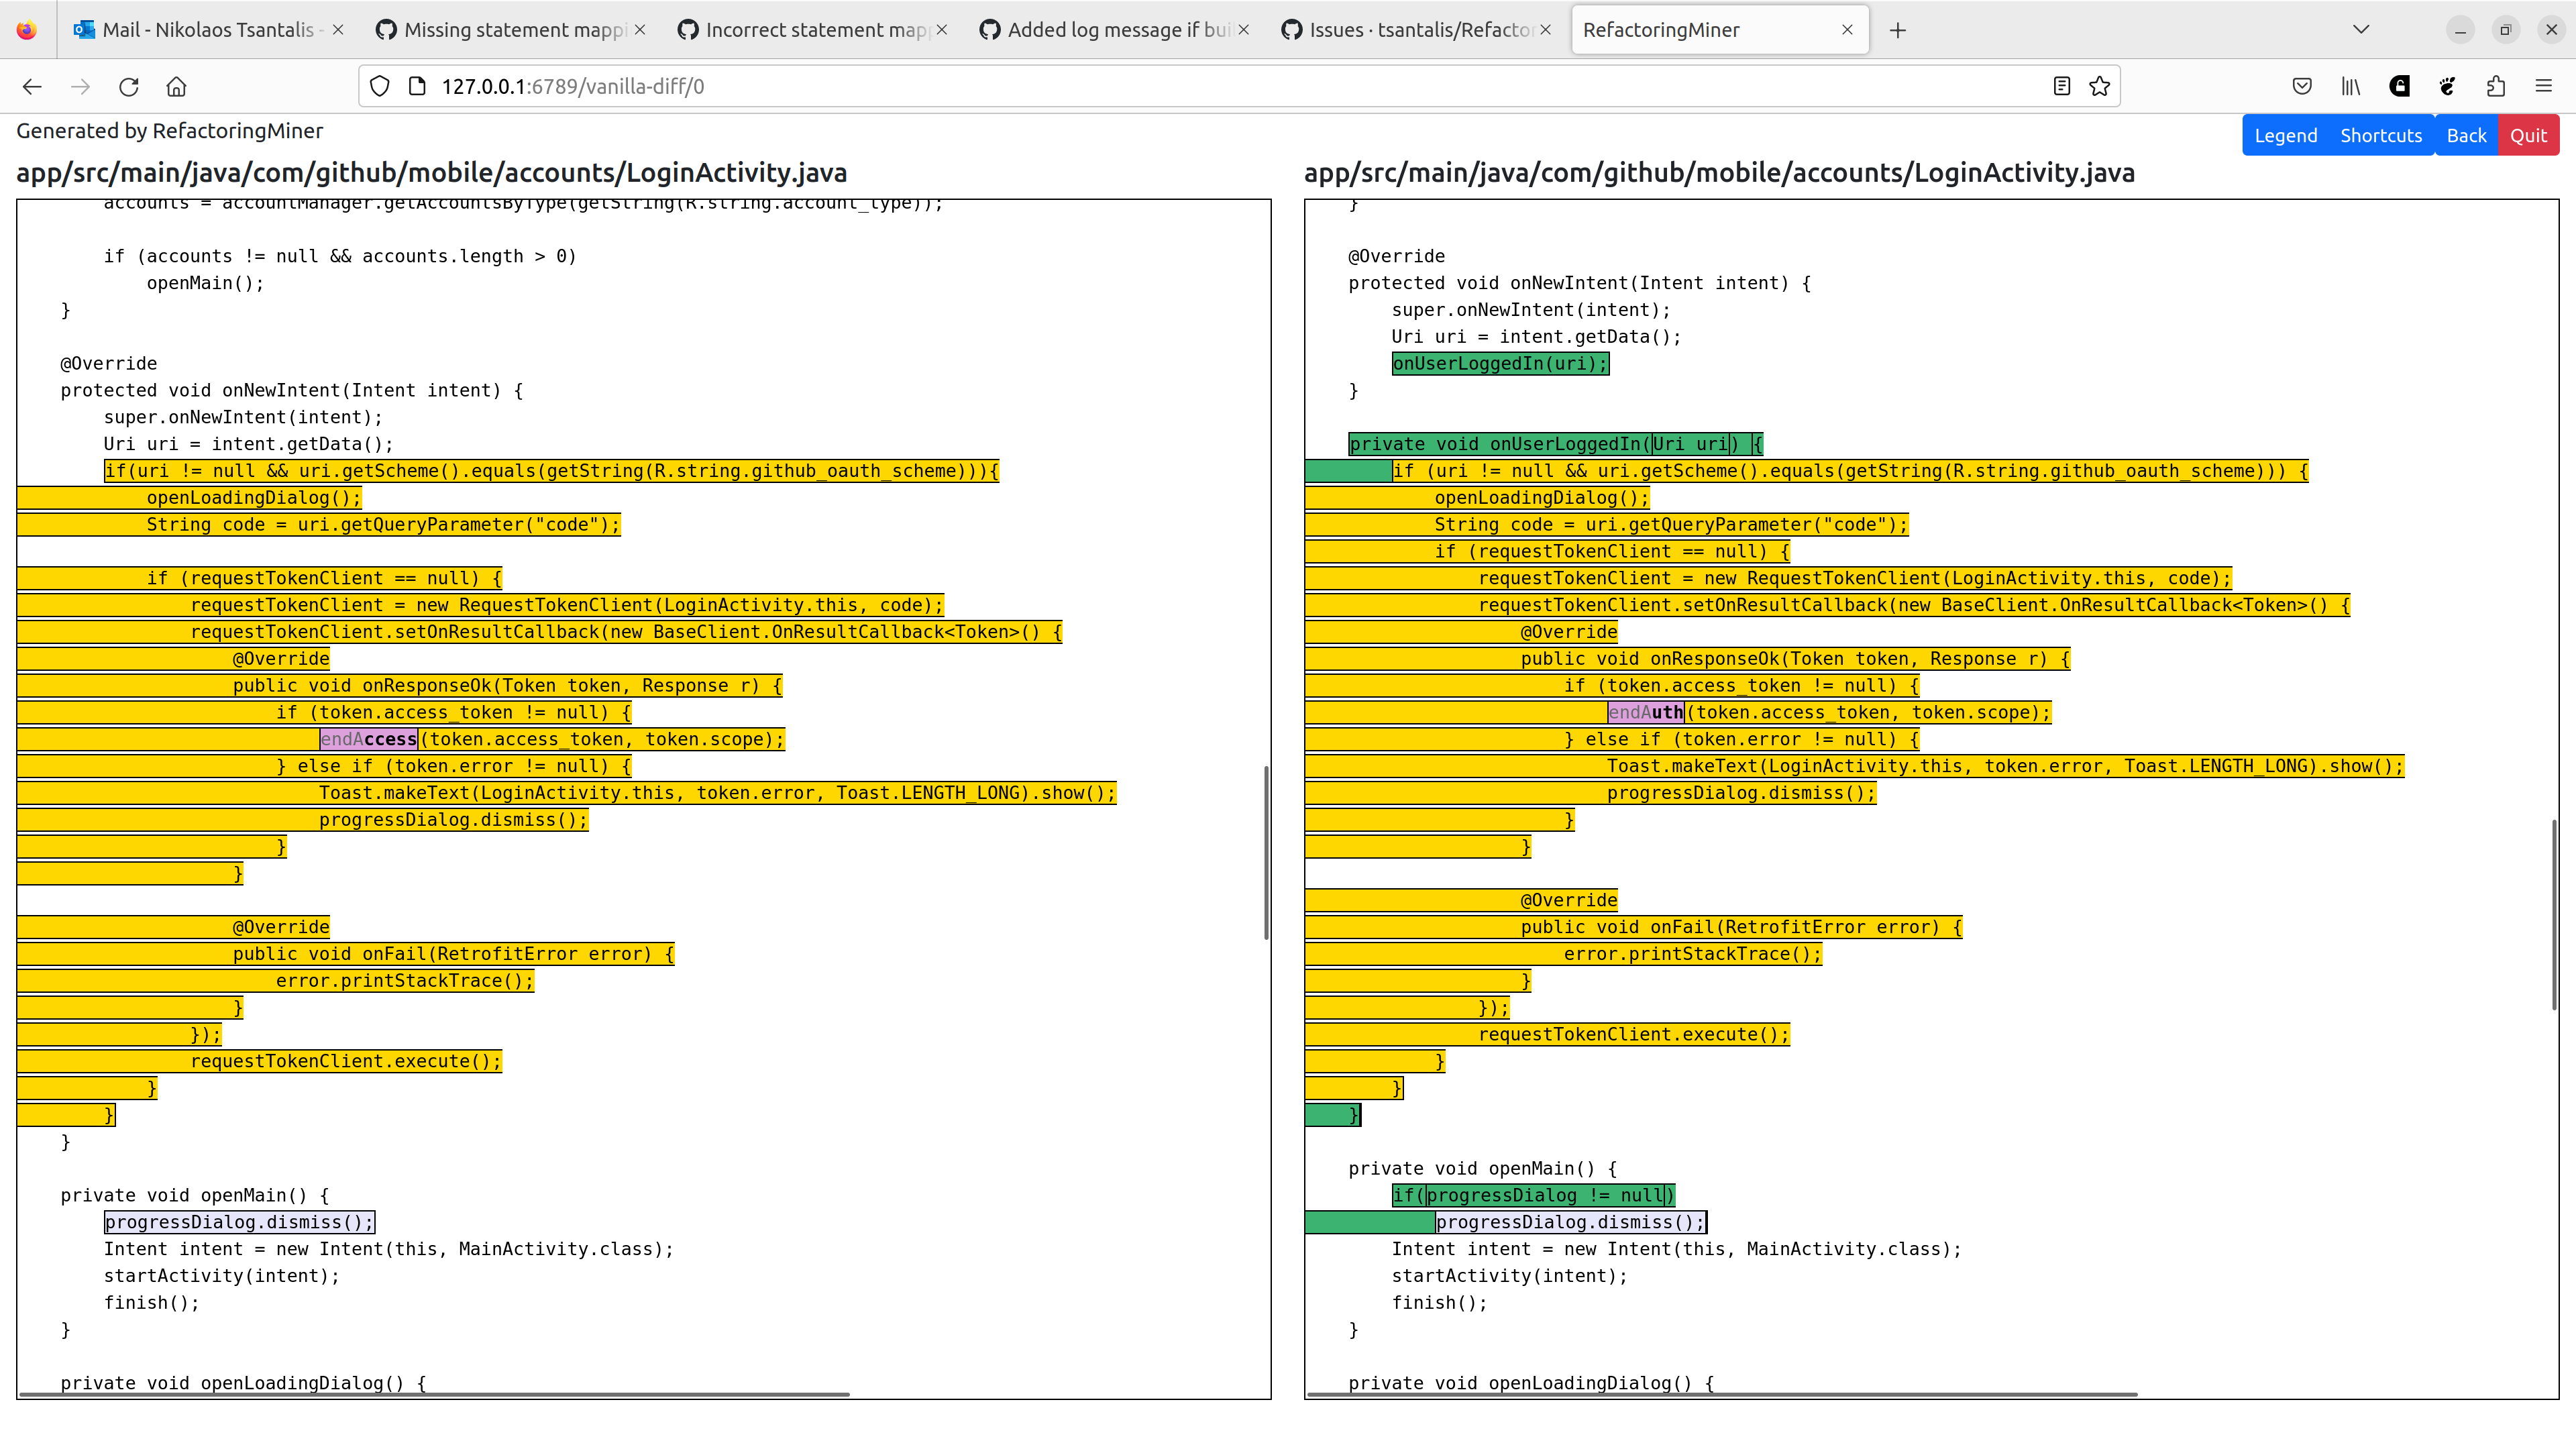Click the highlighted endAuth call in right pane

1646,712
